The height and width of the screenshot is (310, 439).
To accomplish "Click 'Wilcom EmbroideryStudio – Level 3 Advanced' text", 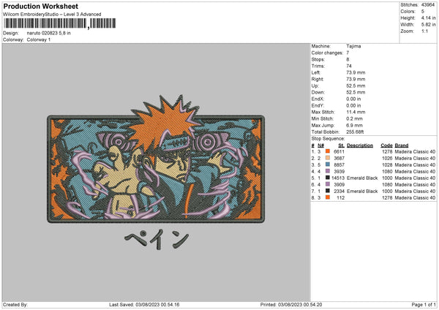I will 52,15.
